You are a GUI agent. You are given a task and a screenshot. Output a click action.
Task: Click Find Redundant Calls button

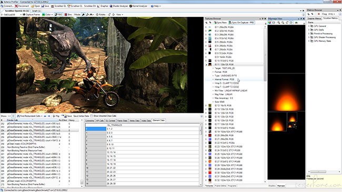(29, 116)
